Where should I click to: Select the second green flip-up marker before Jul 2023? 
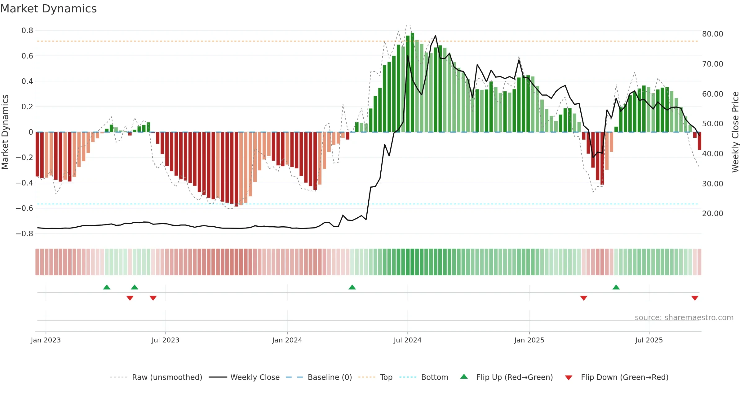click(135, 287)
